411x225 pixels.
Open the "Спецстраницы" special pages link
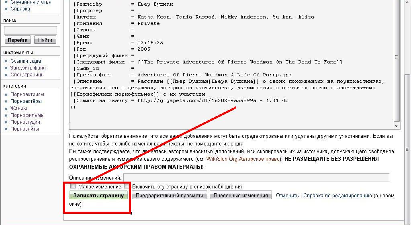click(x=27, y=75)
